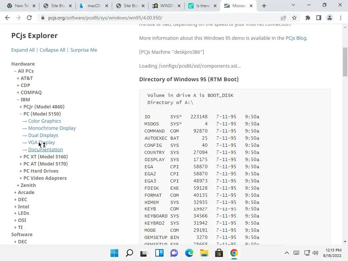
Task: Open File Explorer from taskbar
Action: 204,253
